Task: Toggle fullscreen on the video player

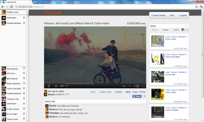Action: [x=143, y=86]
